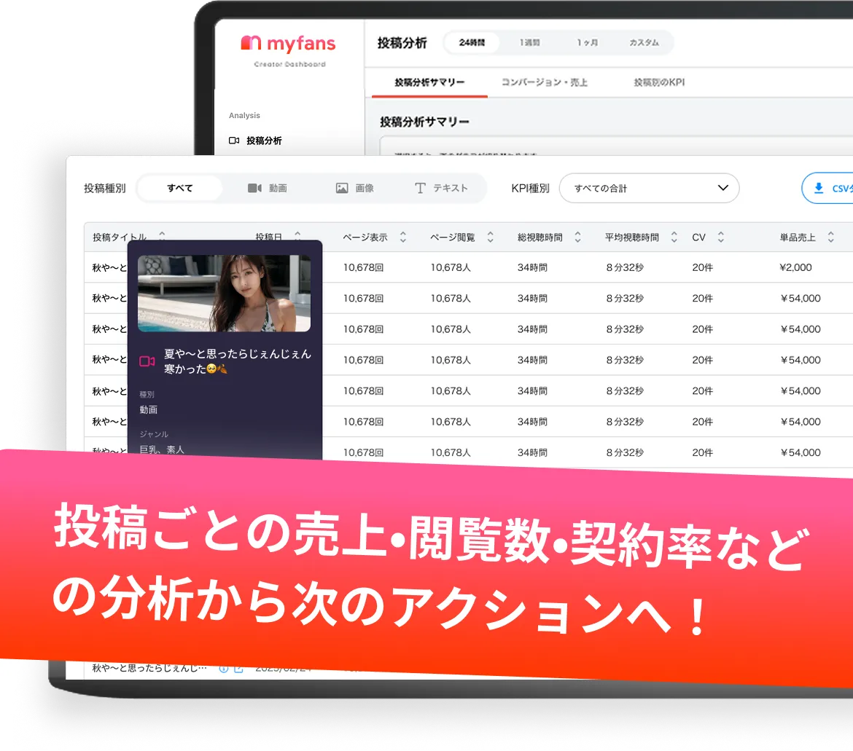Click the post thumbnail in the popup card
This screenshot has height=751, width=853.
[x=224, y=294]
